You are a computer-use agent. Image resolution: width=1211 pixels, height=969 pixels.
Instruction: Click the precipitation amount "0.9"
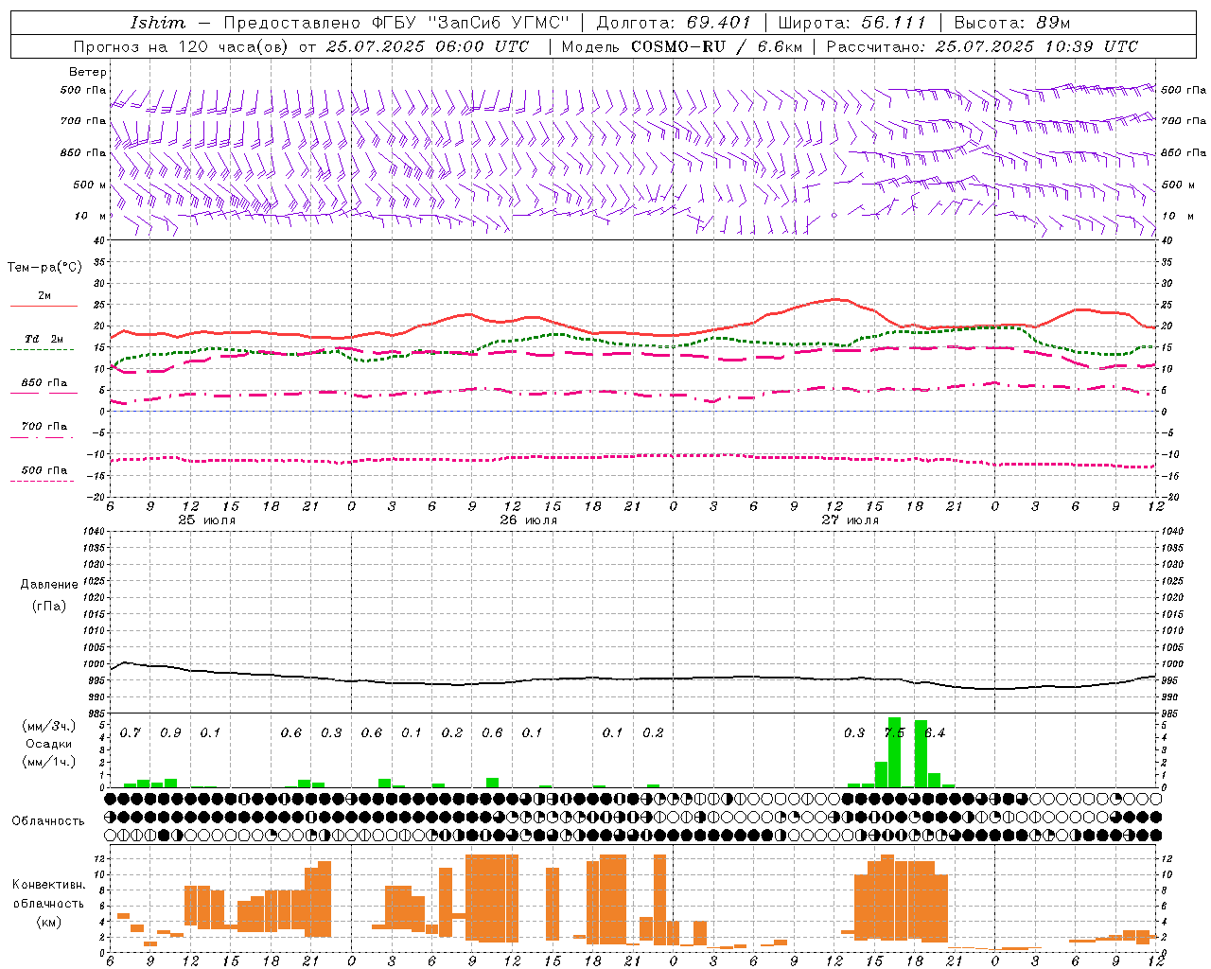click(x=170, y=733)
